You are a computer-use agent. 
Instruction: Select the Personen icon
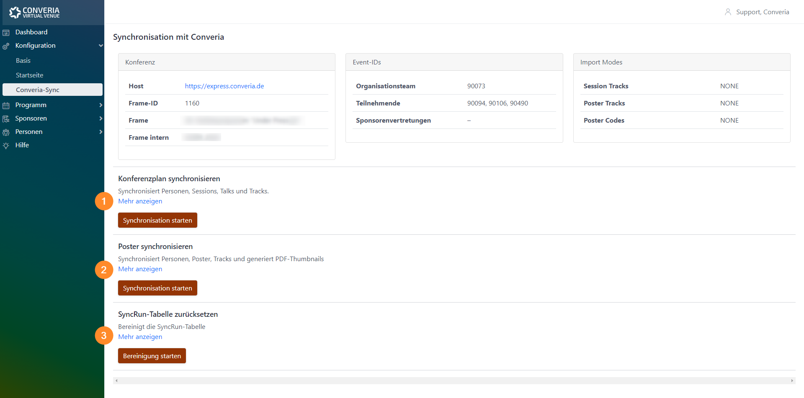[6, 132]
